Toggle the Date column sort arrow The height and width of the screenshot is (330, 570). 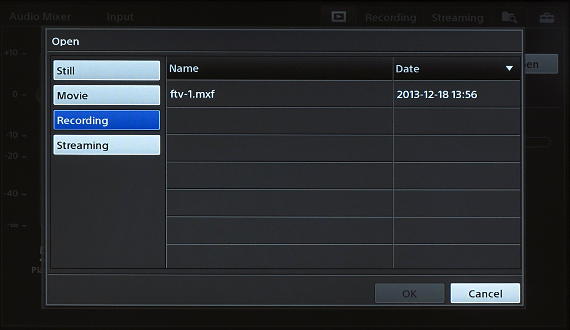(x=509, y=69)
